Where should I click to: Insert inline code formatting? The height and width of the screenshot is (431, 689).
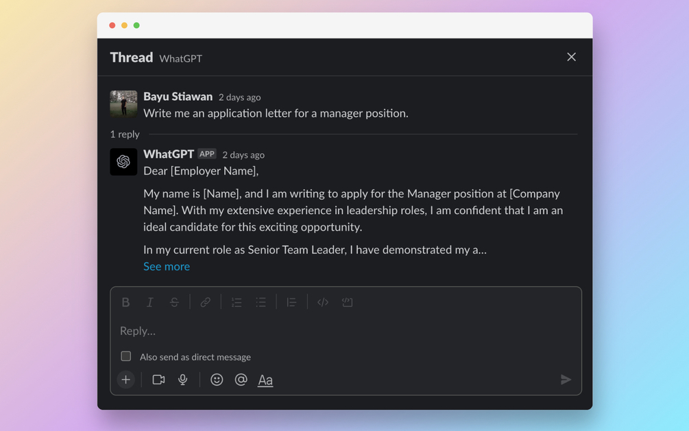tap(323, 302)
